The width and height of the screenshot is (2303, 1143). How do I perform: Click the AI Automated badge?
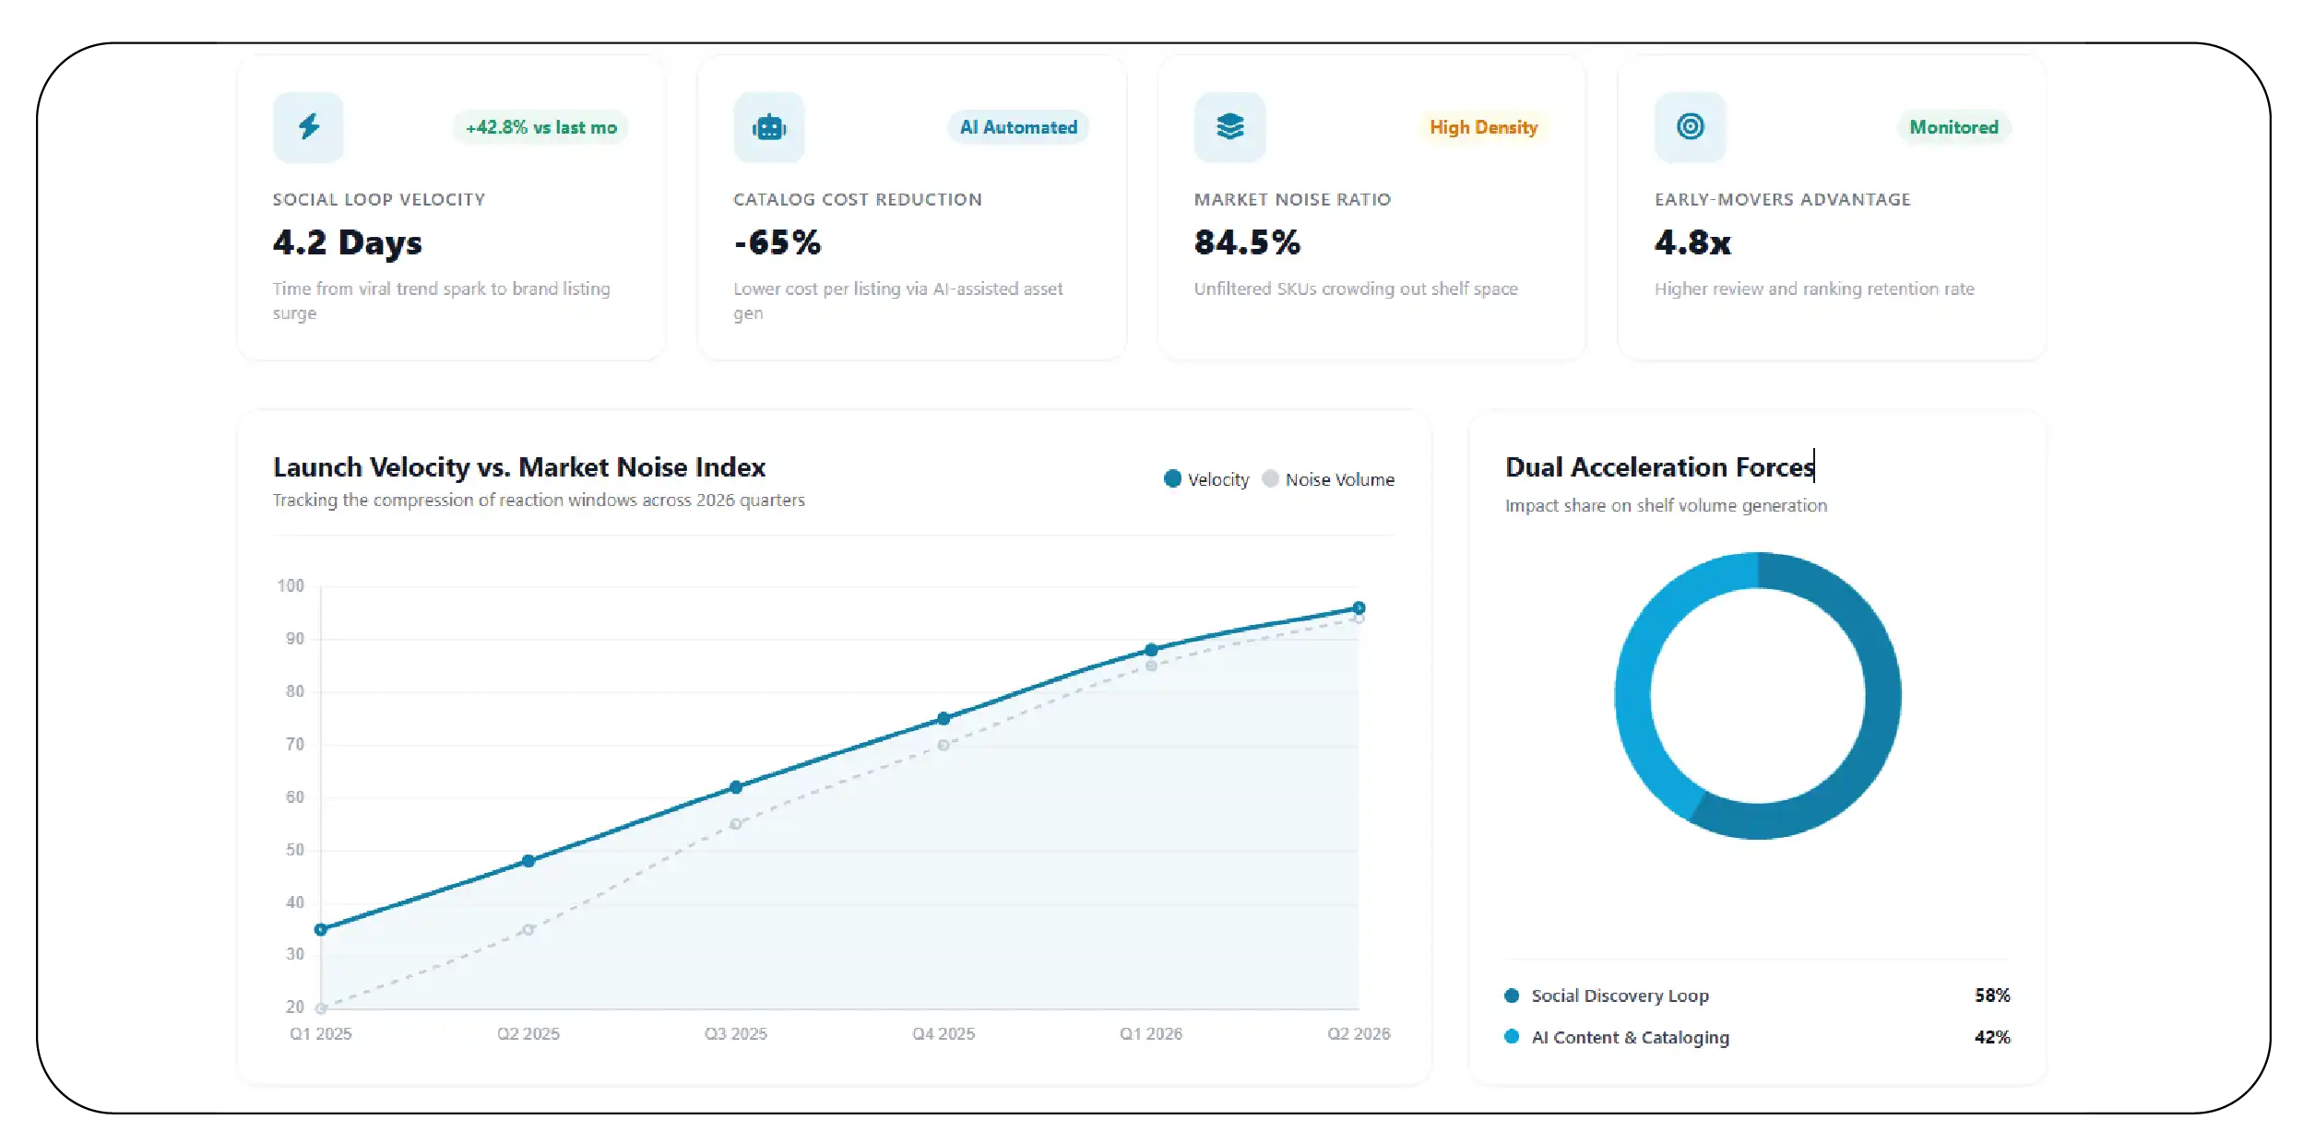[1018, 127]
